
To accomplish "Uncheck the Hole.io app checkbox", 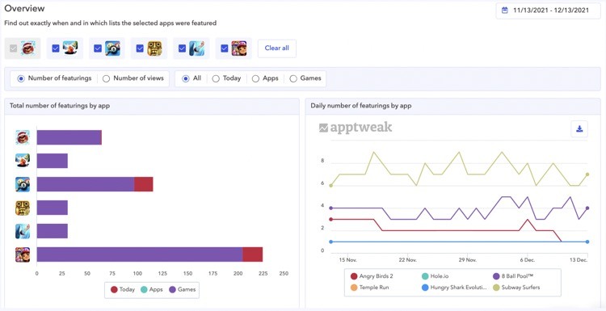I will [56, 48].
